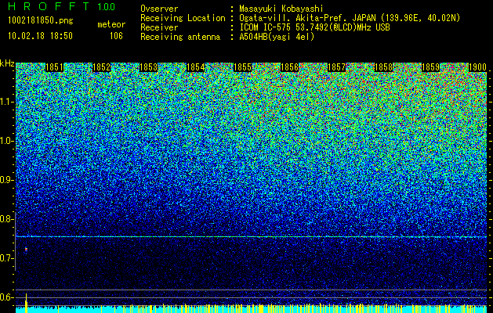Click the Receiver label

point(159,27)
